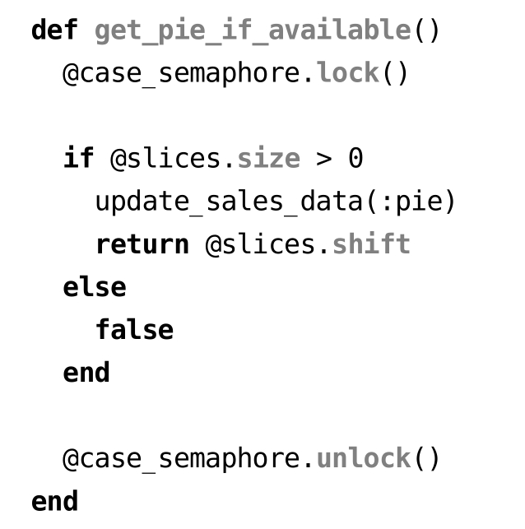Click the greater-than operator in the condition

coord(323,159)
